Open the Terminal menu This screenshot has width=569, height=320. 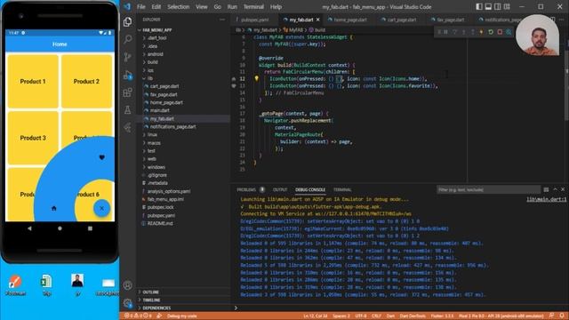pyautogui.click(x=253, y=7)
